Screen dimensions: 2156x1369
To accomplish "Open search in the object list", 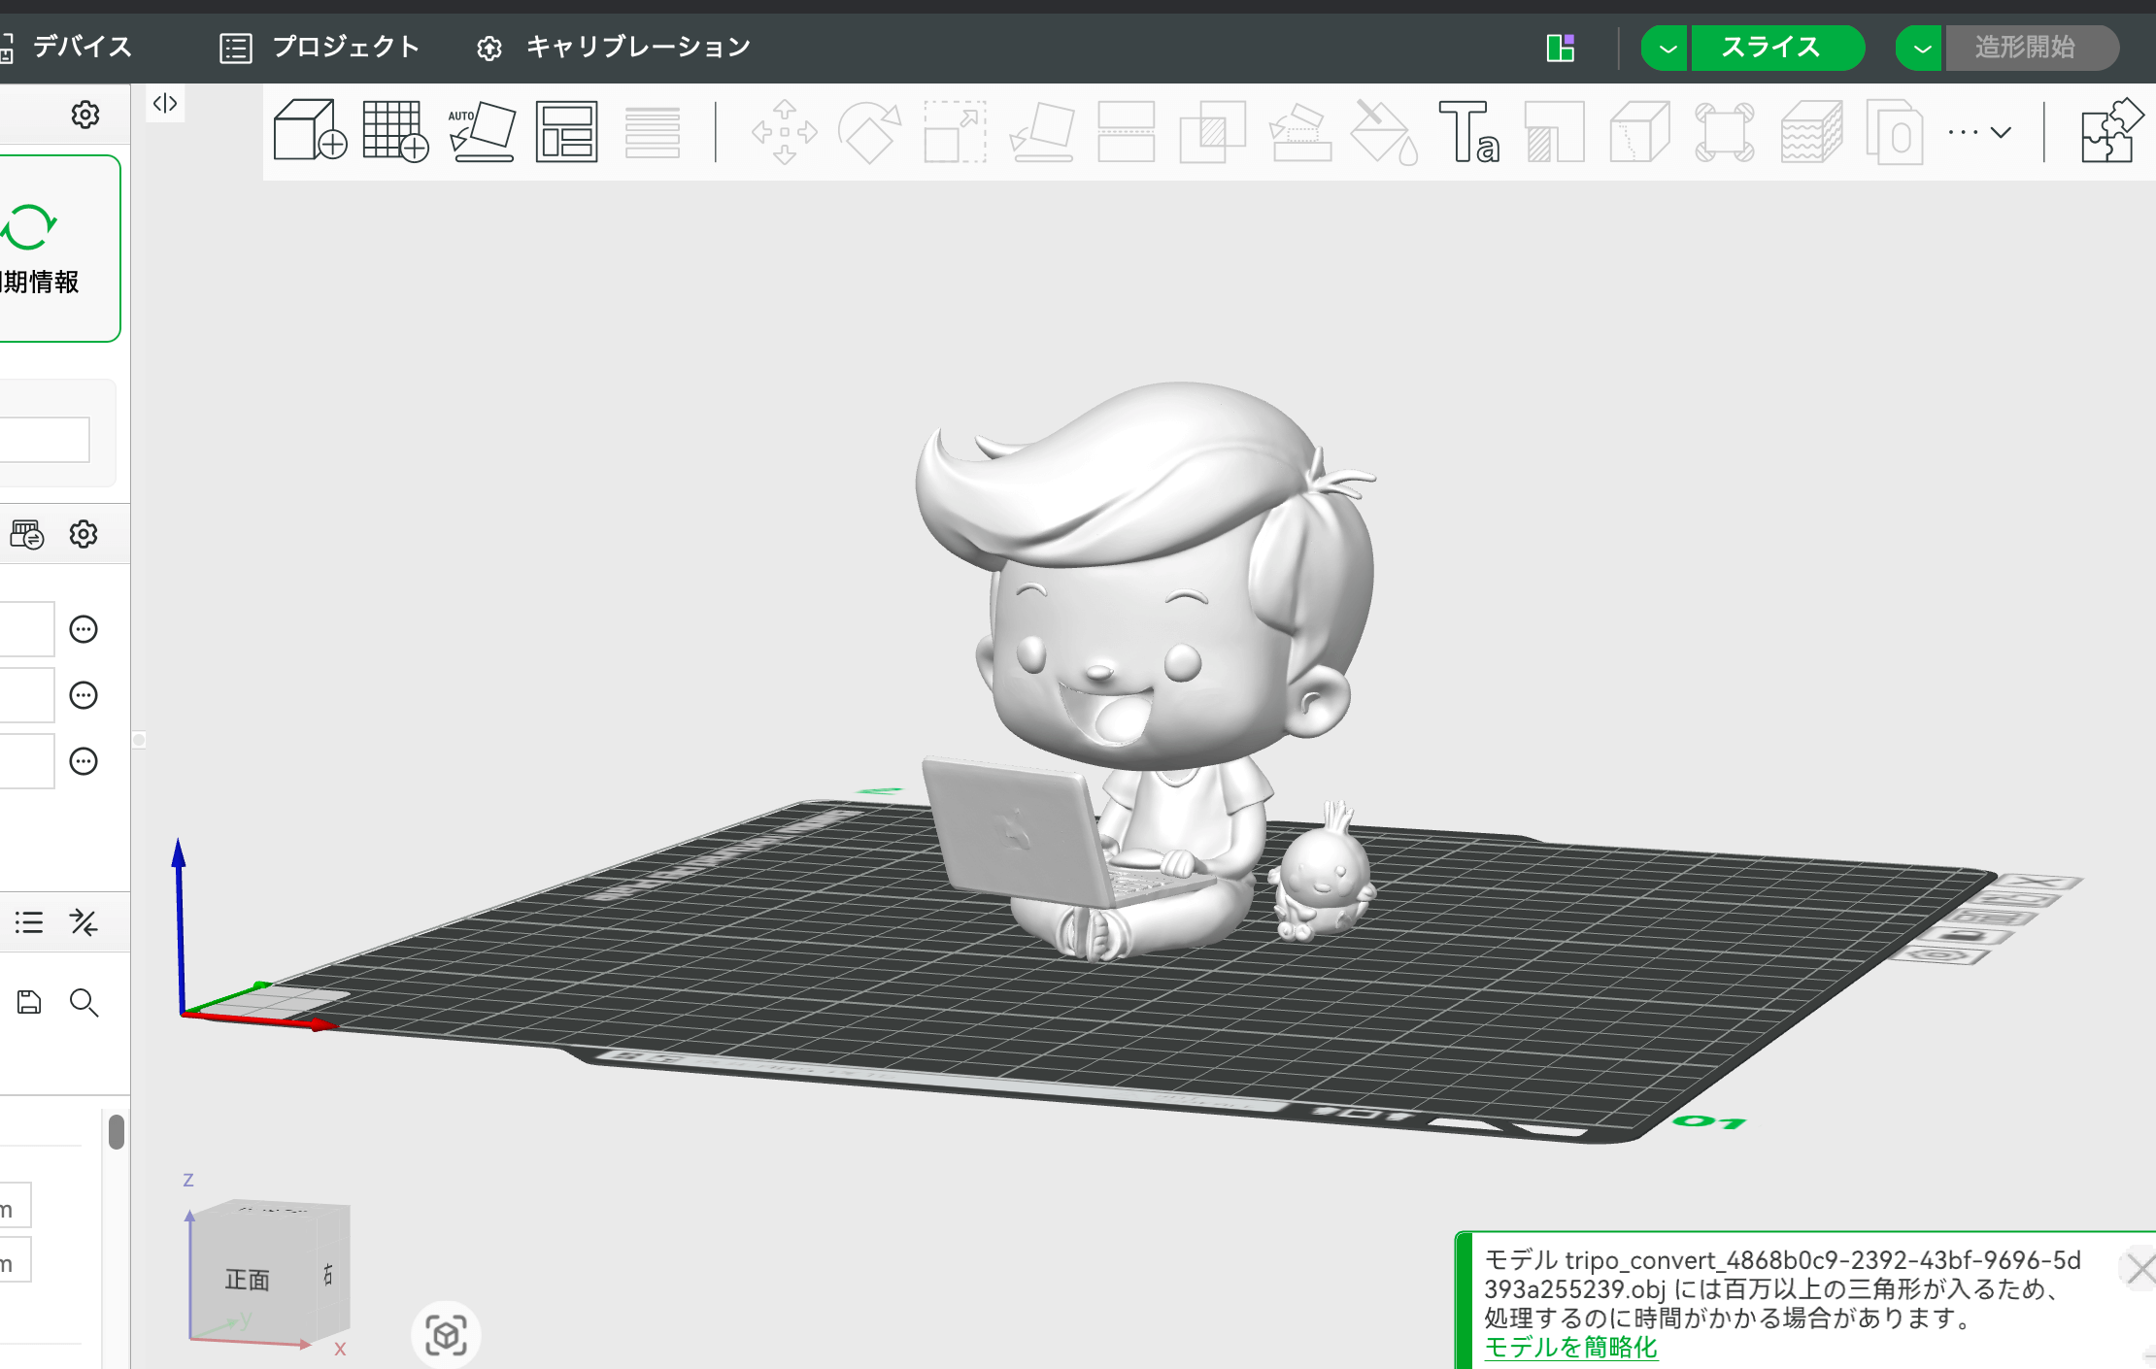I will (84, 1002).
